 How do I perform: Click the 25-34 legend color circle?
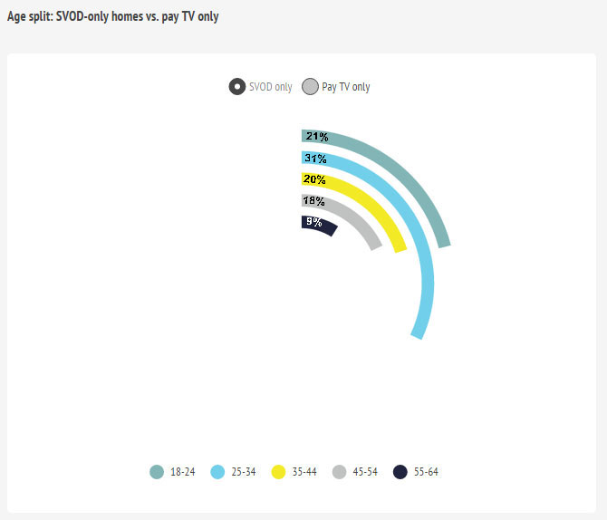tap(217, 472)
